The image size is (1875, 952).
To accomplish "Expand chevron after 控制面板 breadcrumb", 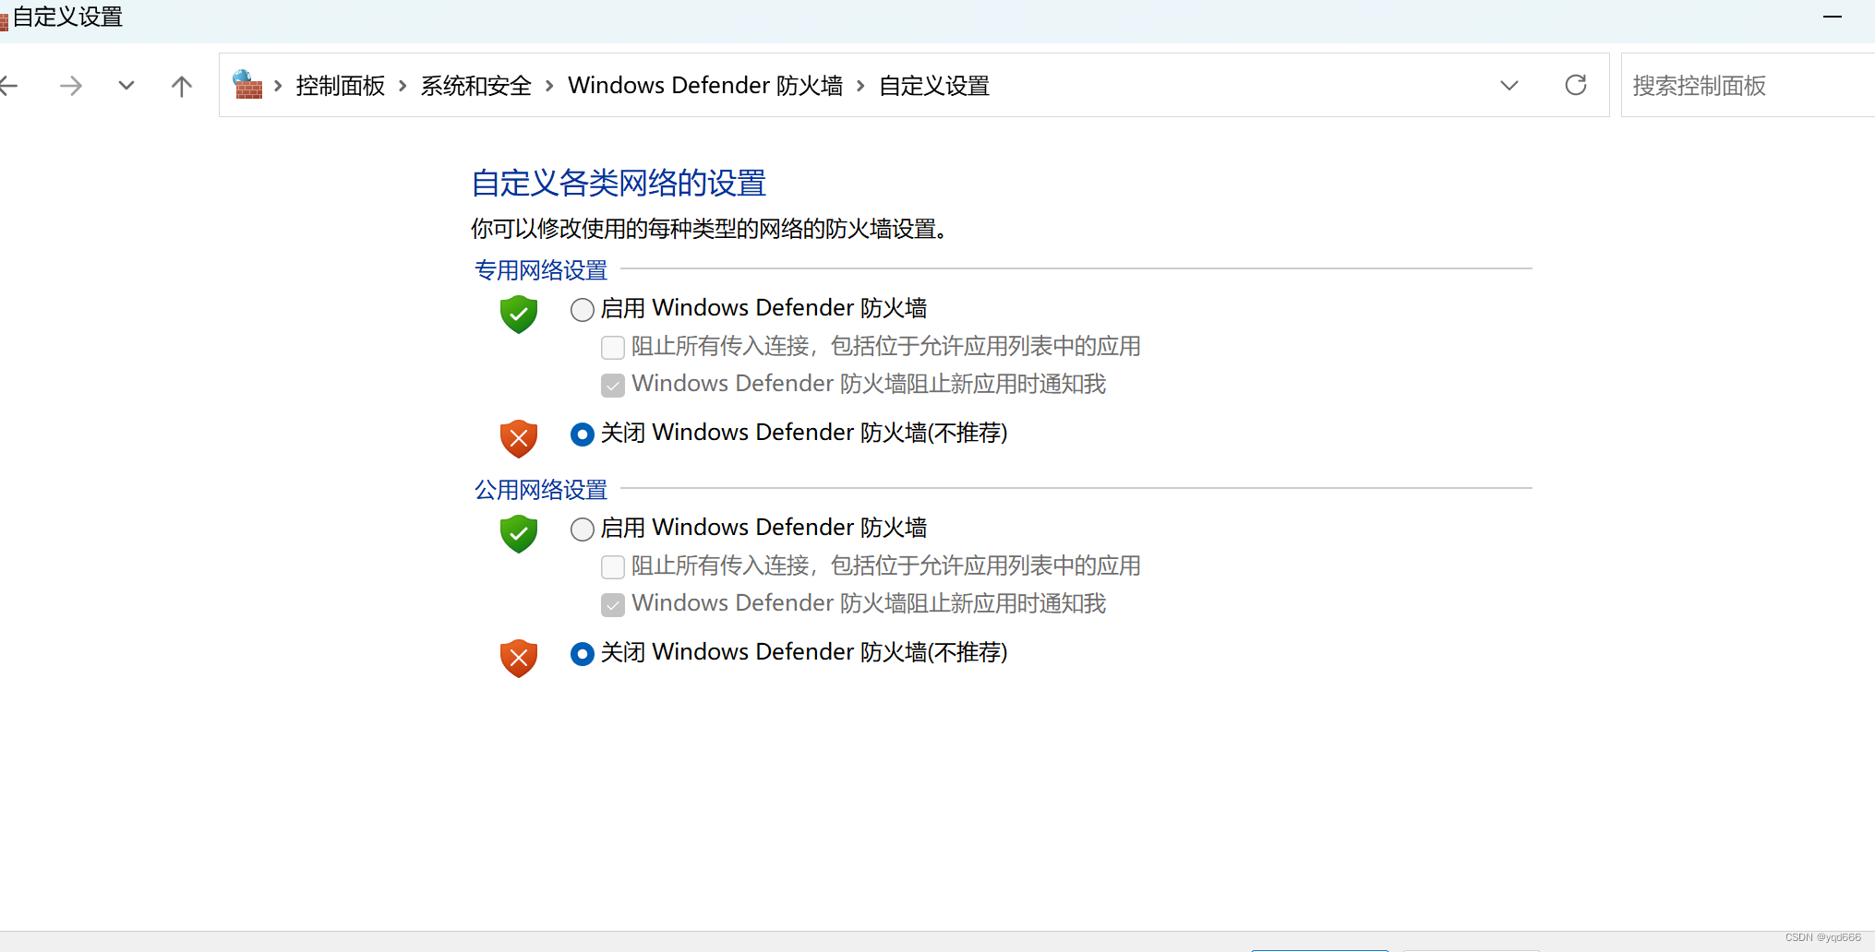I will click(403, 86).
